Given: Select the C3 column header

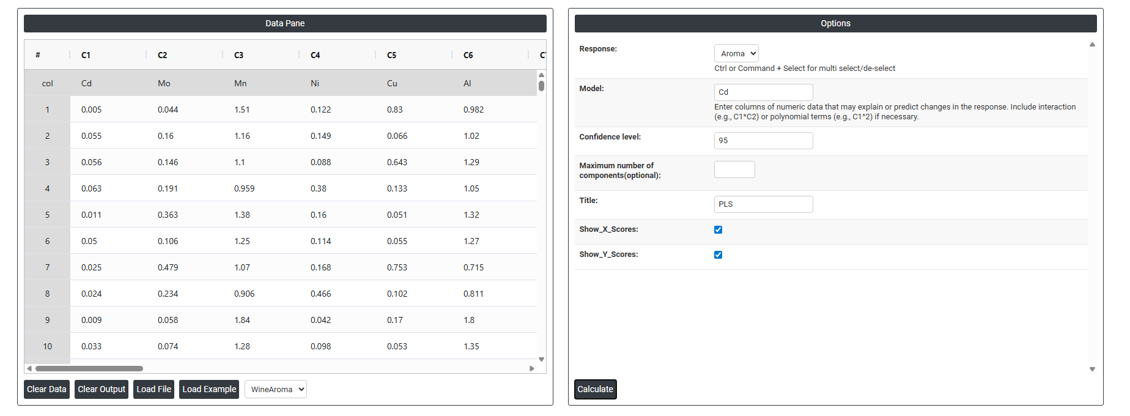Looking at the screenshot, I should click(239, 55).
